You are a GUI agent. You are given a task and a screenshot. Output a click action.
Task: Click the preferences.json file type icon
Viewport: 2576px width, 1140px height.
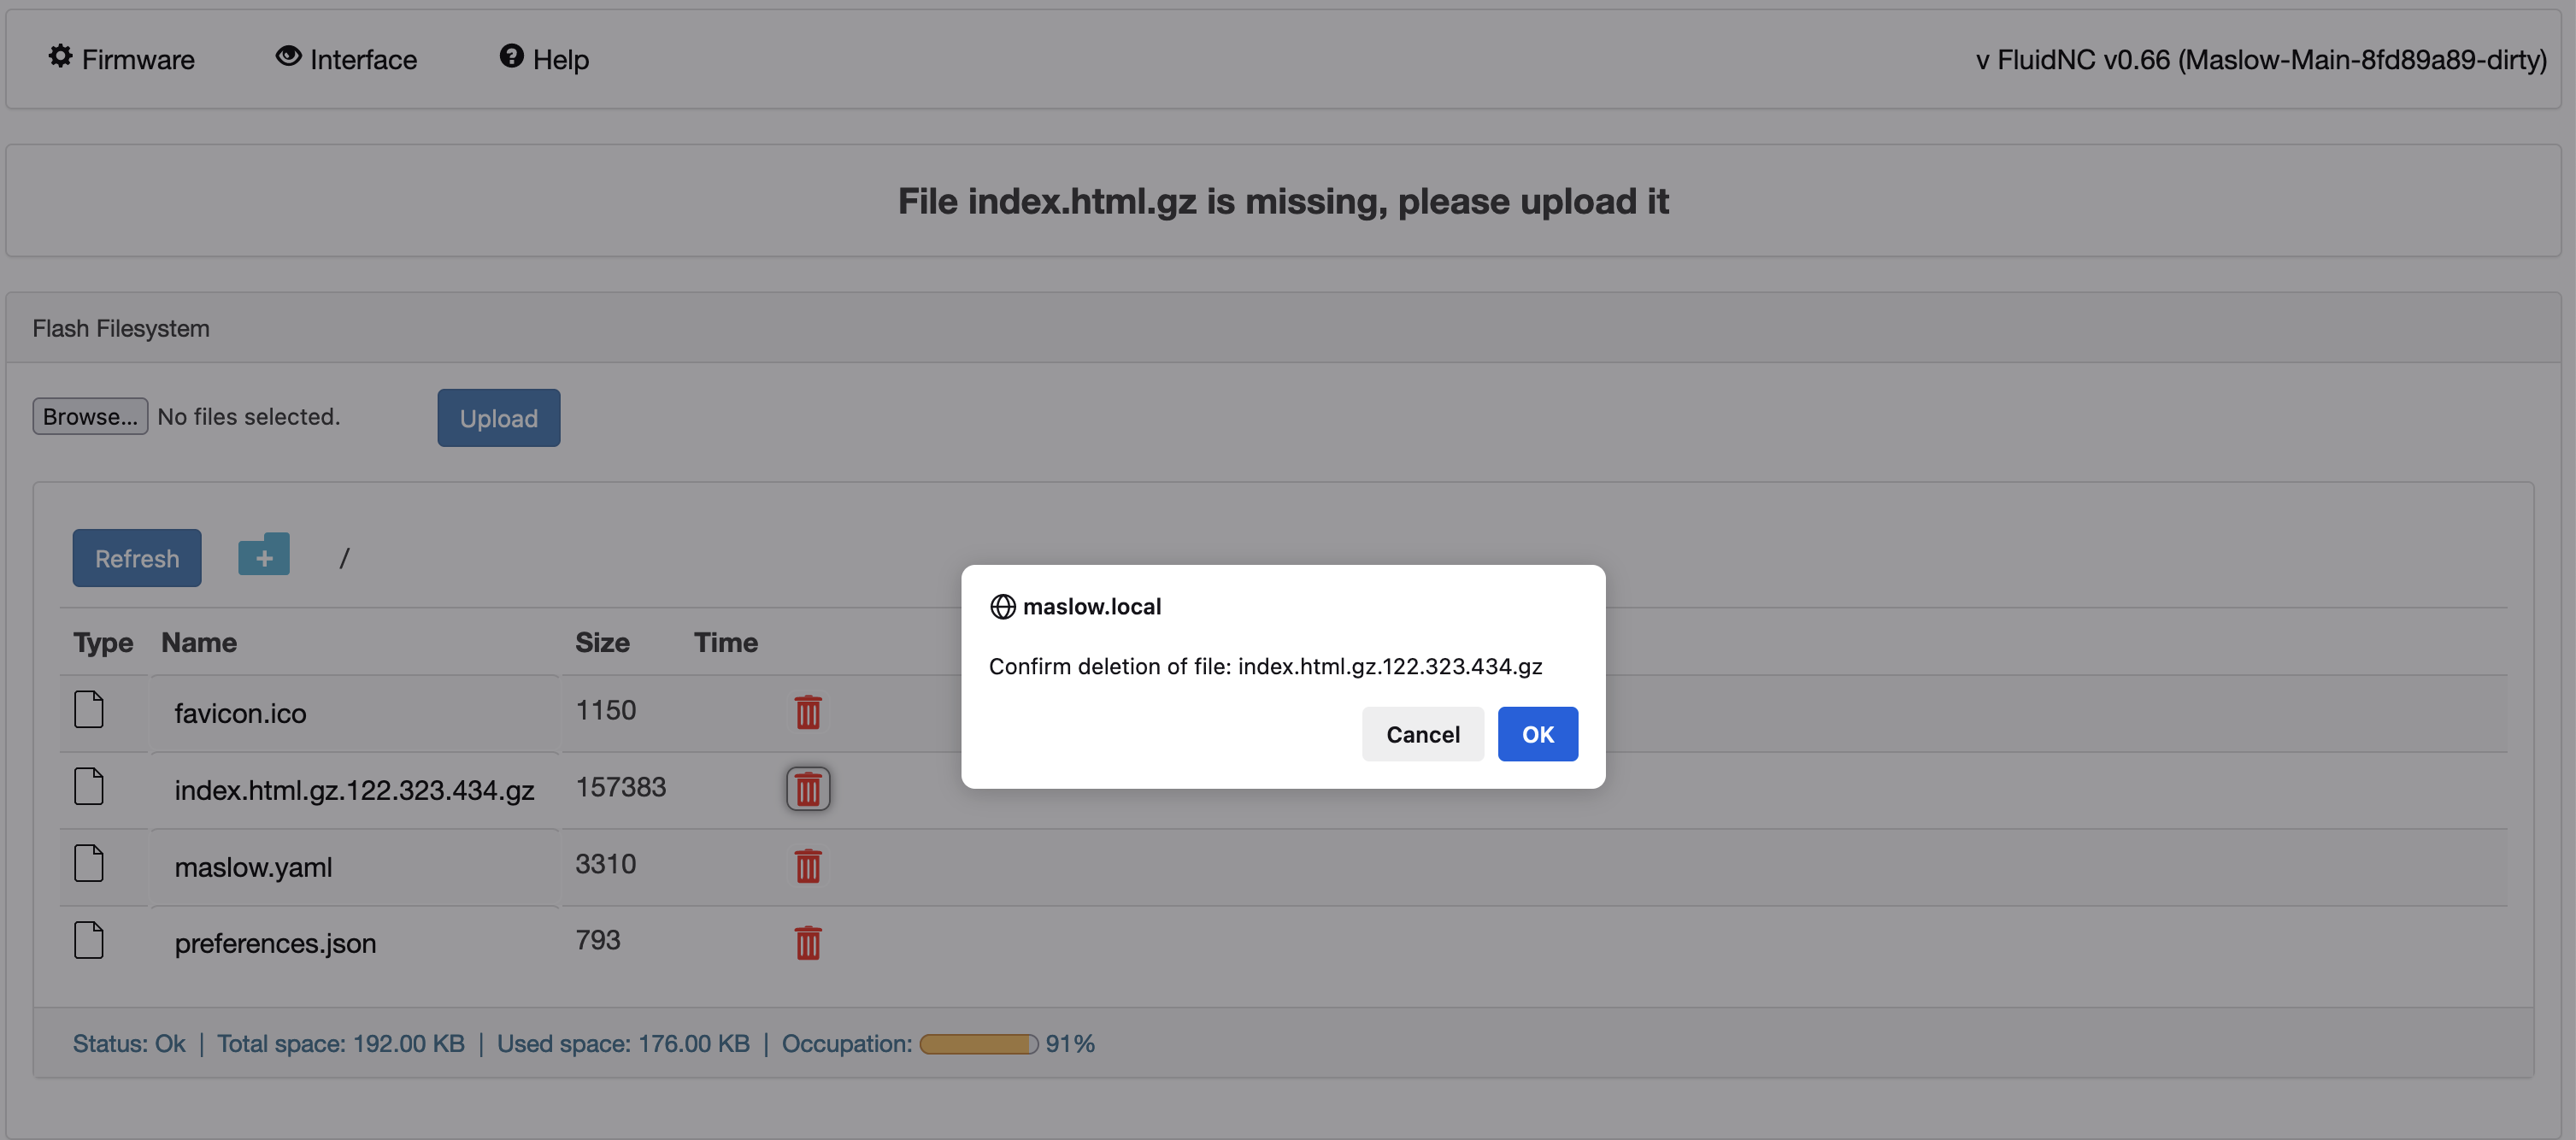89,940
